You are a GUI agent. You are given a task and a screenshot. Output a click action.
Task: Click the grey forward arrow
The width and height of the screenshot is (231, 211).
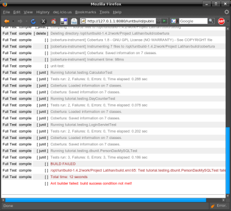click(x=20, y=21)
